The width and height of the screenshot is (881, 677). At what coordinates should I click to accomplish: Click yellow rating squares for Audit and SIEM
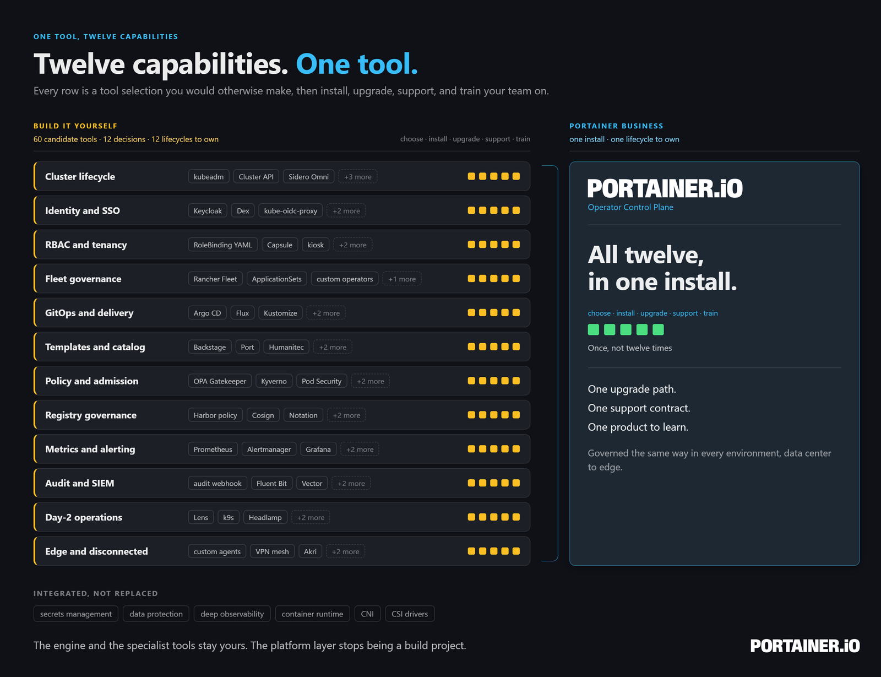(x=493, y=483)
